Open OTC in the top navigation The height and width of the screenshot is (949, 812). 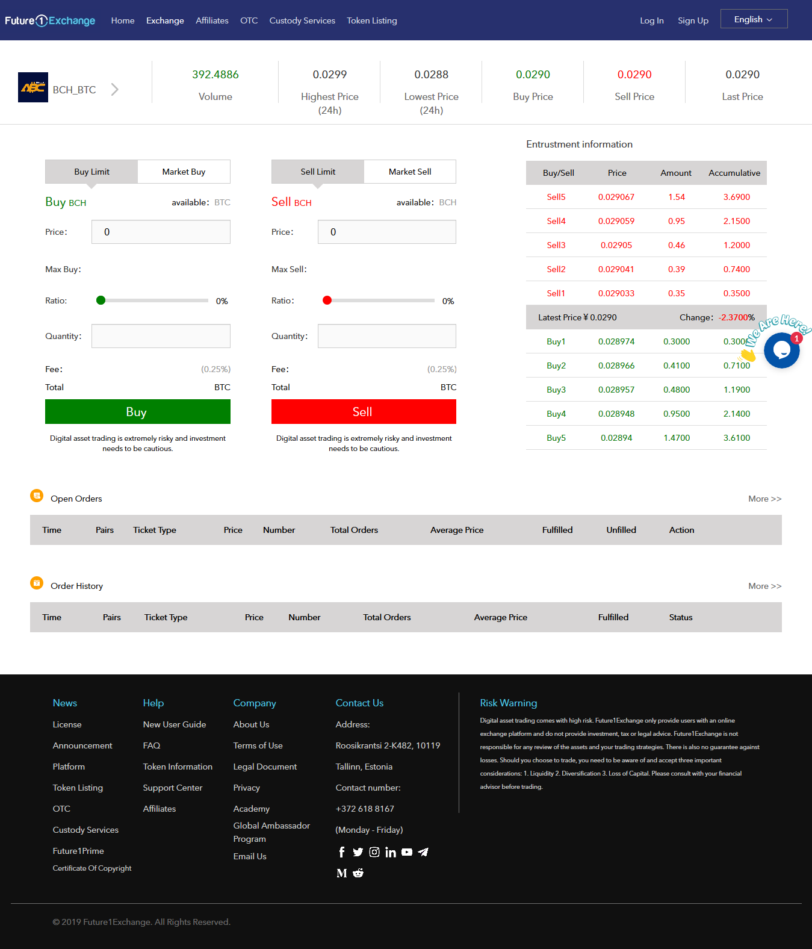pos(249,20)
